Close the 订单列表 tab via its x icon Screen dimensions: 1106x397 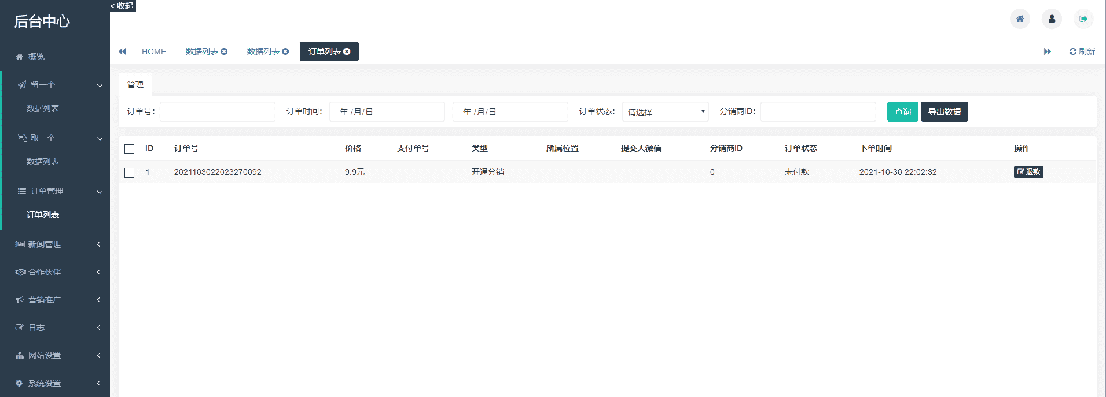click(347, 52)
